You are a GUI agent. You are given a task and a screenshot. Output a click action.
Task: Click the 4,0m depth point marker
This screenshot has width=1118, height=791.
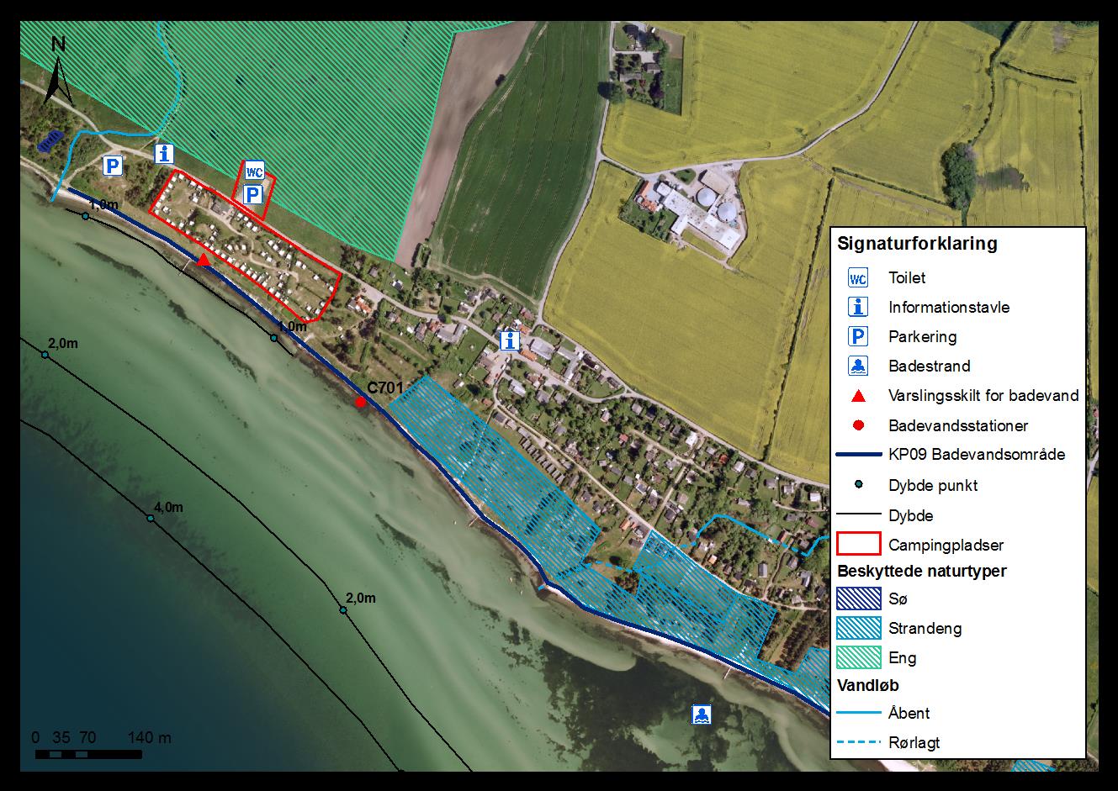pos(151,518)
